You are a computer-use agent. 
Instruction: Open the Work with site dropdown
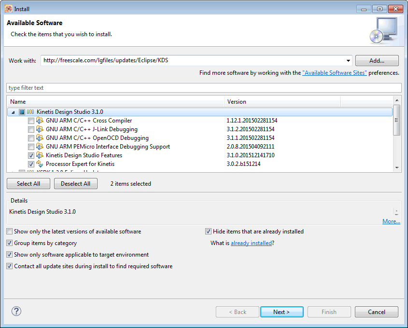349,61
